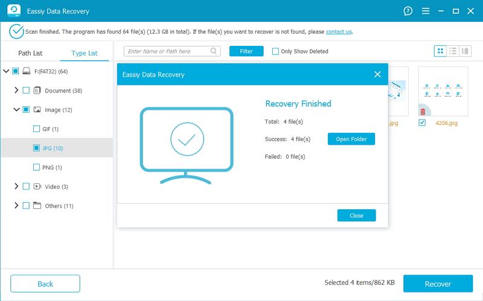Image resolution: width=483 pixels, height=301 pixels.
Task: Switch to thumbnail grid view
Action: (x=440, y=51)
